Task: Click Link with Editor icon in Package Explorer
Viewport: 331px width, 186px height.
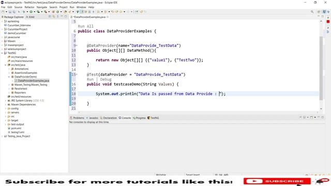Action: coord(54,17)
